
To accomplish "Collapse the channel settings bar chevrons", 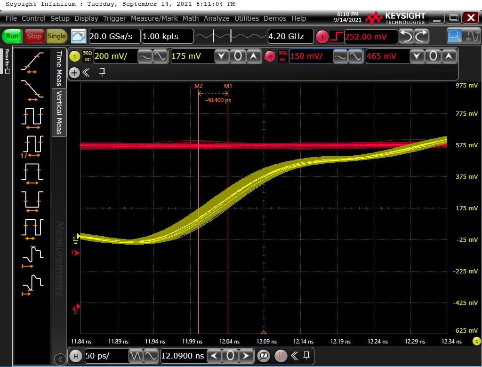I will click(x=86, y=72).
